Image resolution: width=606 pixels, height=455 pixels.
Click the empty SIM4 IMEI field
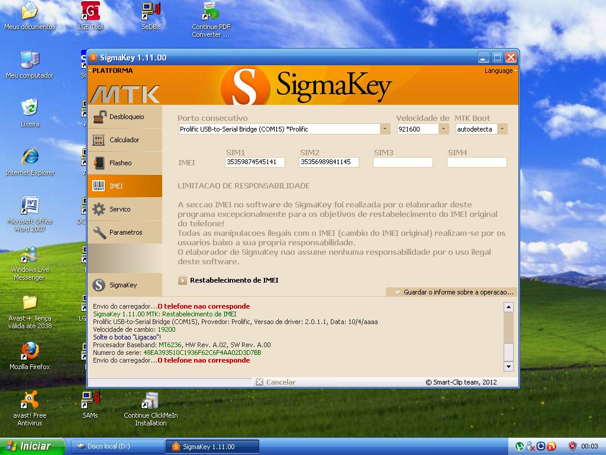(x=477, y=162)
